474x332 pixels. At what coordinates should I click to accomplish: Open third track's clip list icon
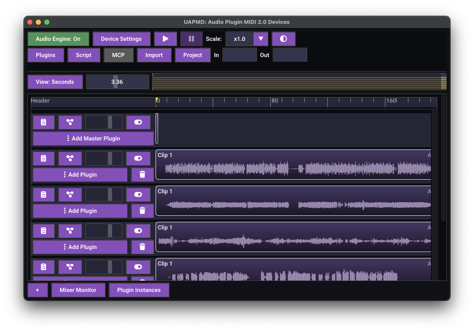43,231
